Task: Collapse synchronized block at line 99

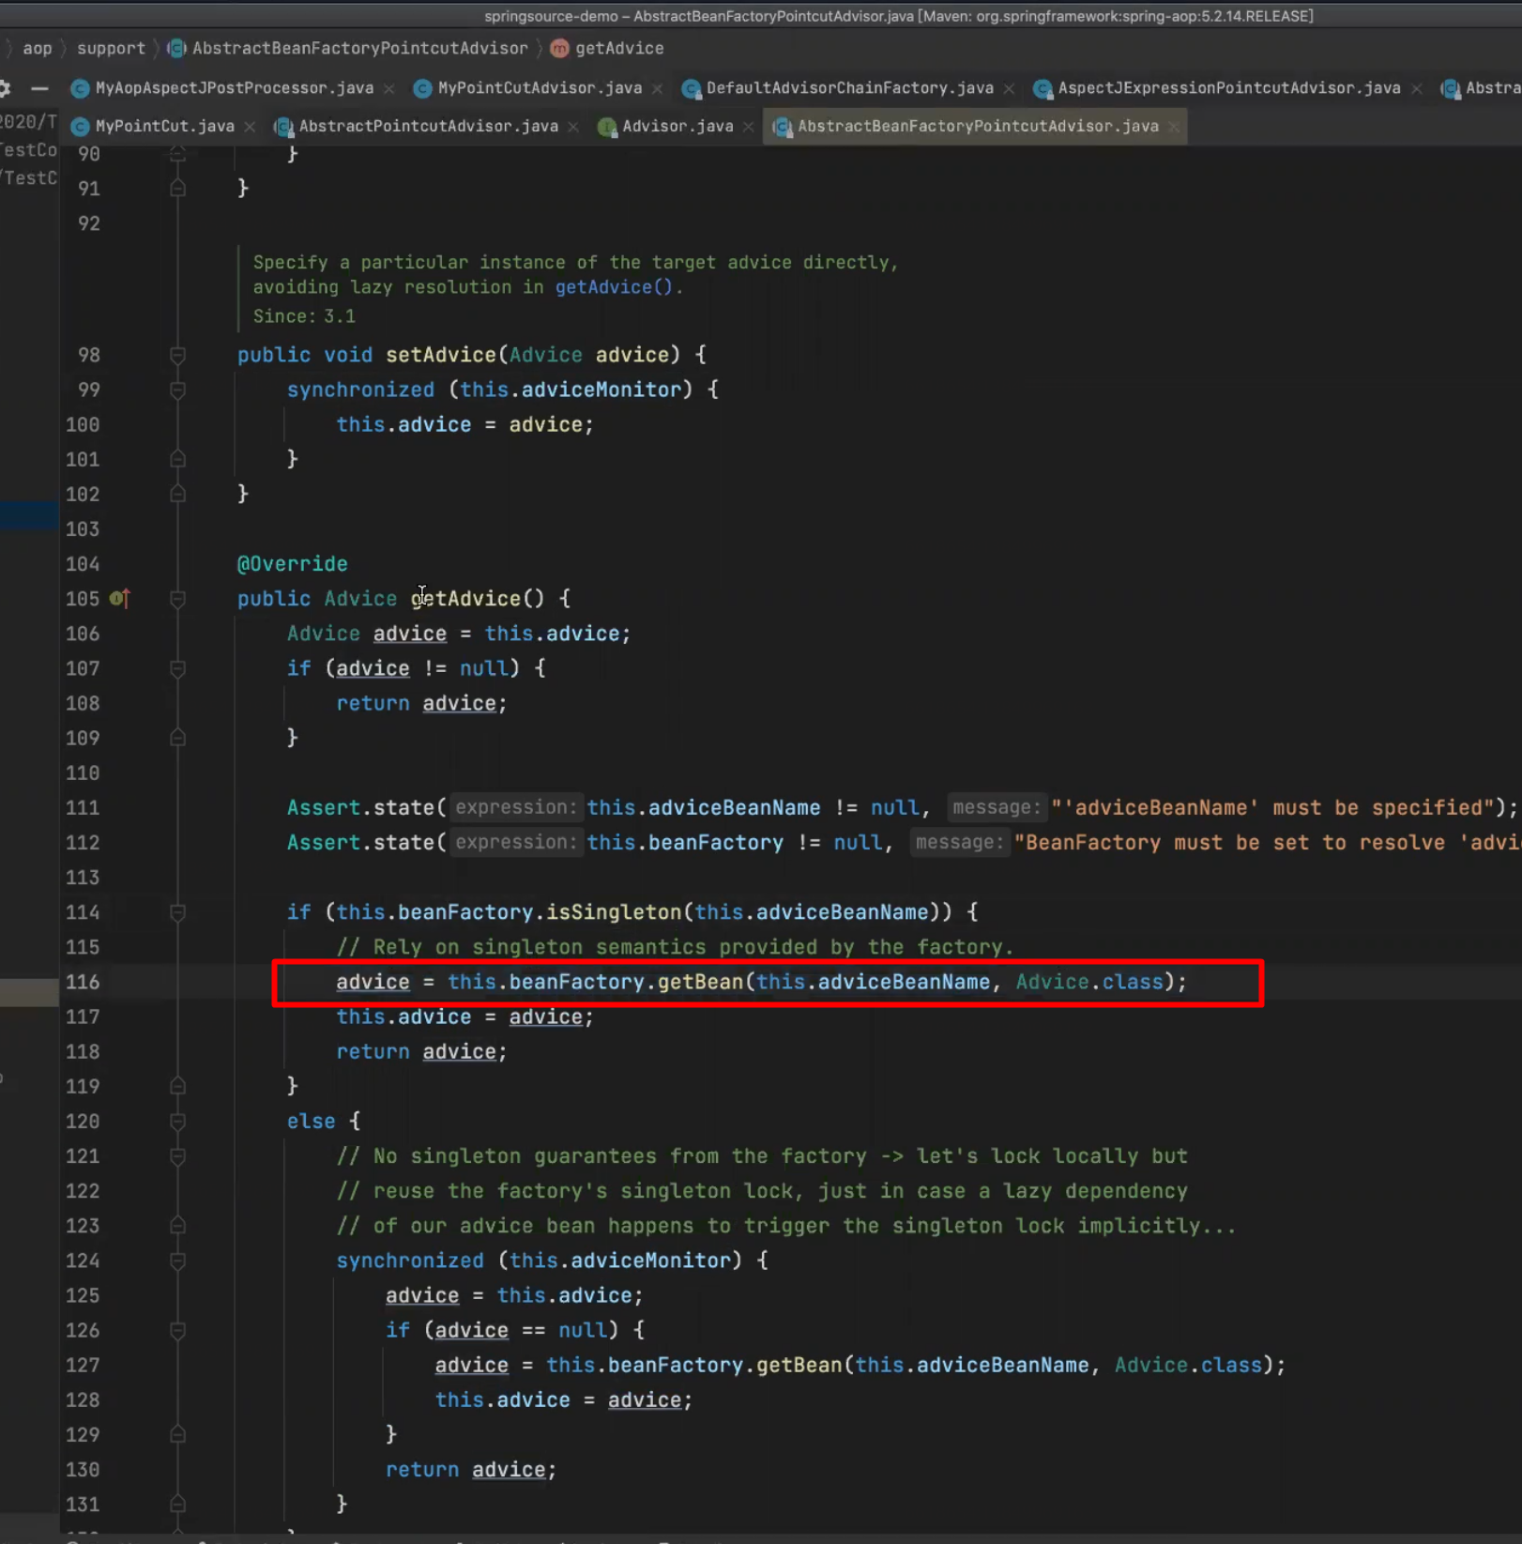Action: [x=177, y=390]
